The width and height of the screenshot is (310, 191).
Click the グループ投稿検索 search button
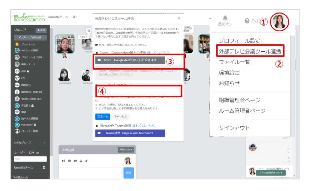click(x=30, y=38)
